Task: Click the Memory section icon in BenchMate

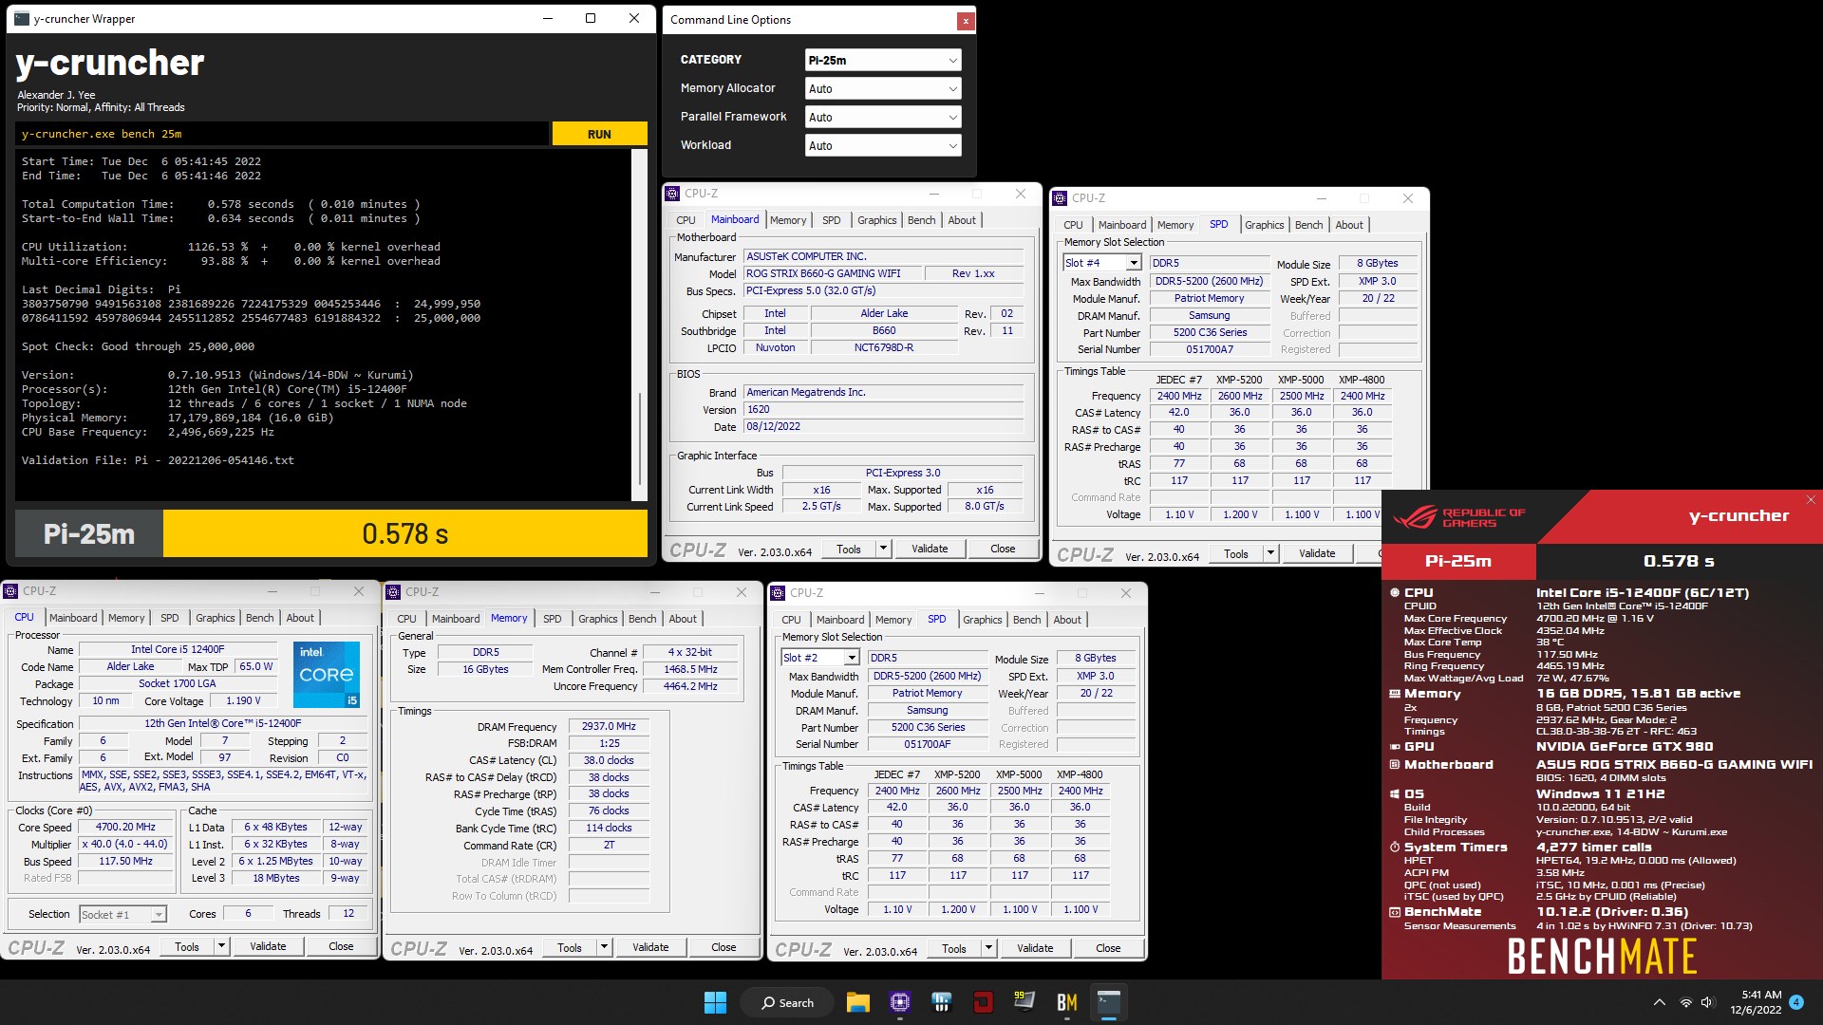Action: (x=1395, y=694)
